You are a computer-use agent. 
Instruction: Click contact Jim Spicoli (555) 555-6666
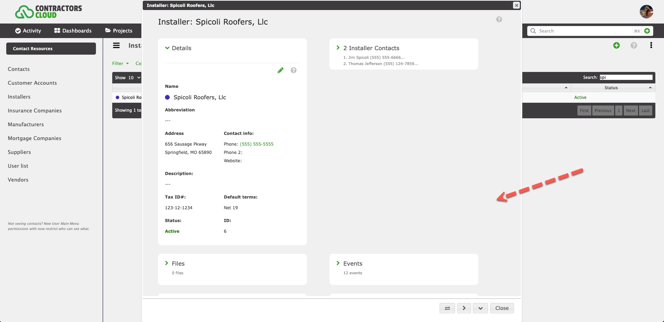[x=377, y=57]
